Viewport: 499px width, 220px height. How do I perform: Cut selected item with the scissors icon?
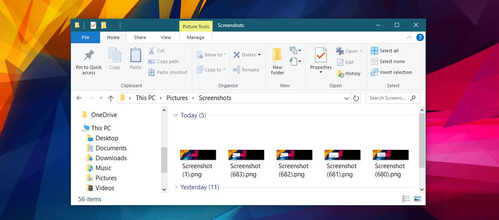152,51
